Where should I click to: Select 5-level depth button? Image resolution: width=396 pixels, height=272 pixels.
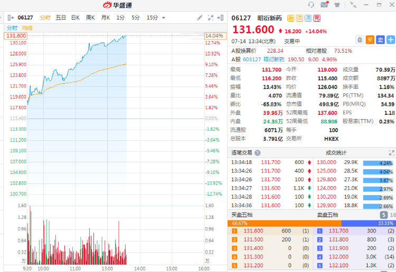pyautogui.click(x=384, y=215)
